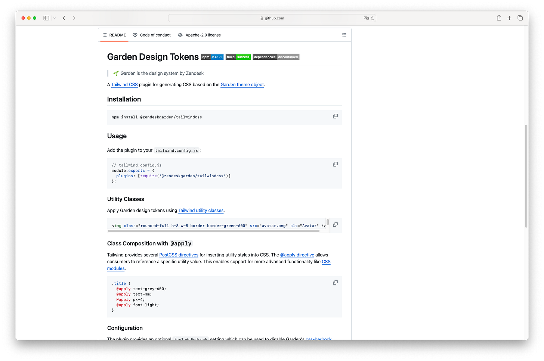Screen dimensions: 544x361
Task: Click the '@apply font-light;' code line
Action: point(137,305)
